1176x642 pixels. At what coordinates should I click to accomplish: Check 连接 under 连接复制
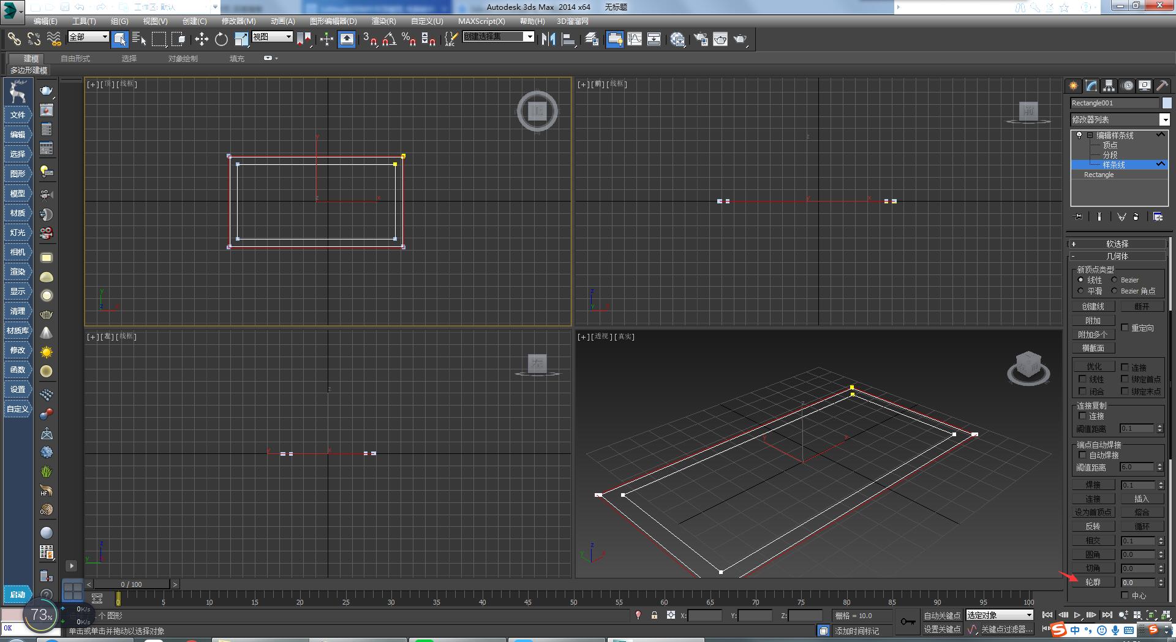point(1083,416)
